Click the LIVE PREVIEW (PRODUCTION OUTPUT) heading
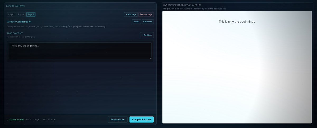 tap(182, 5)
